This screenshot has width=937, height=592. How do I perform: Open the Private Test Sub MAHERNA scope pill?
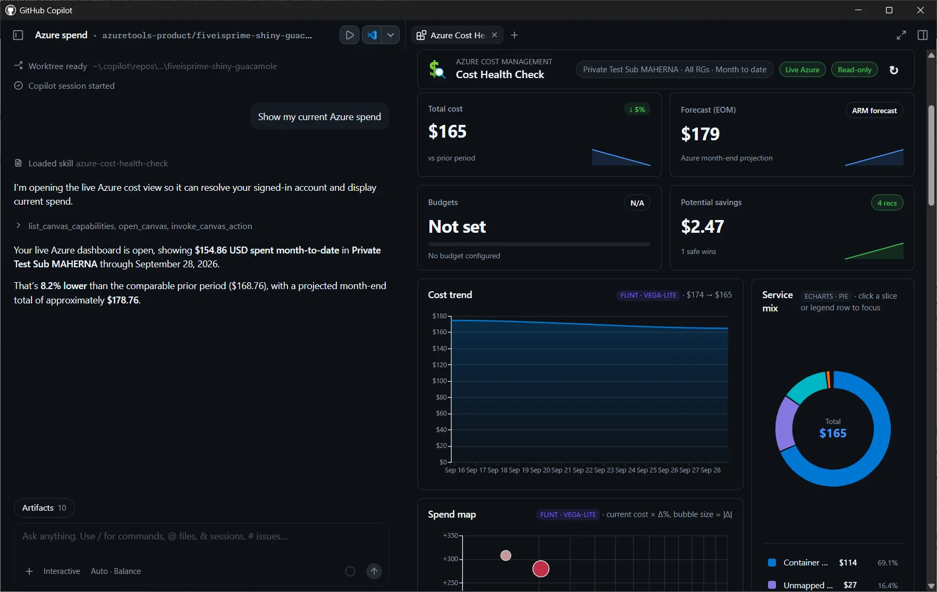(674, 70)
